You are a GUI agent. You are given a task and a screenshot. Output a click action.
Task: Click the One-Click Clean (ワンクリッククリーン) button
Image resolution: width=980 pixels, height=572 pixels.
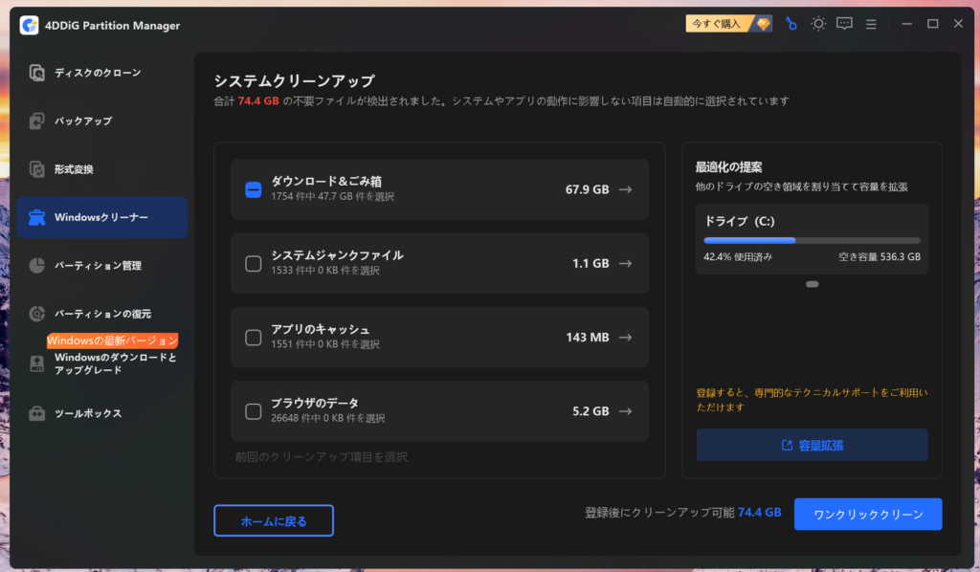(x=868, y=514)
